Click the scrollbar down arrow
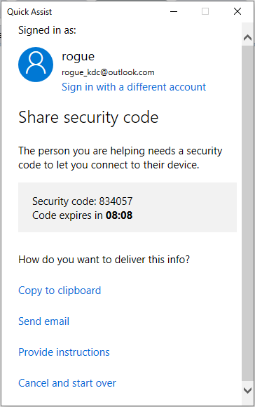The width and height of the screenshot is (255, 407). tap(248, 390)
